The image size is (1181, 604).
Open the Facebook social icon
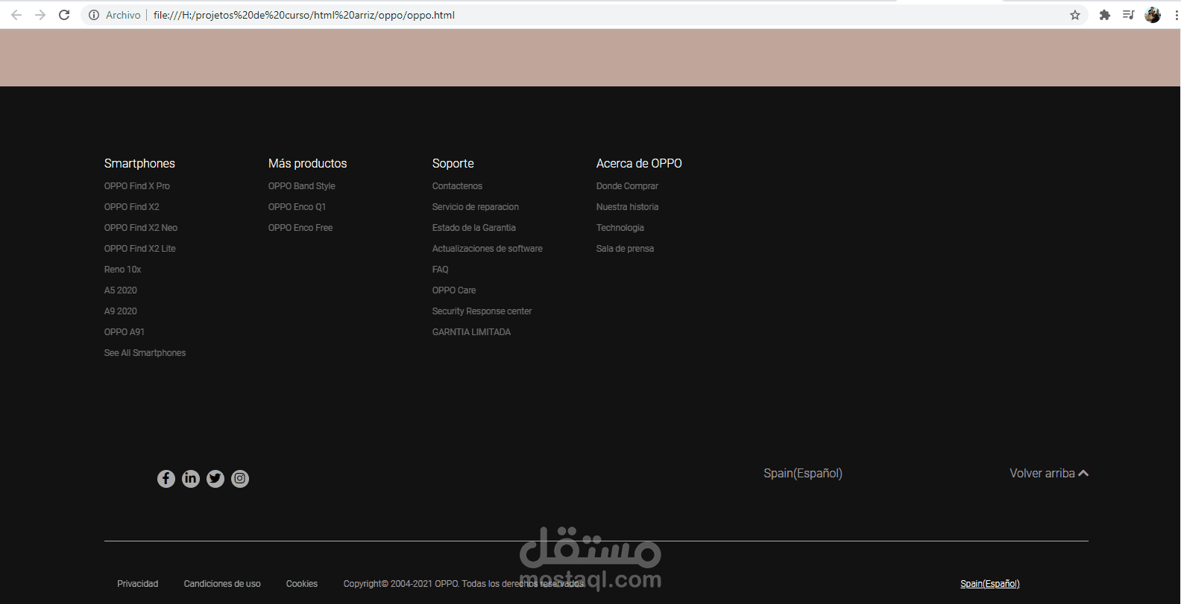pyautogui.click(x=166, y=478)
